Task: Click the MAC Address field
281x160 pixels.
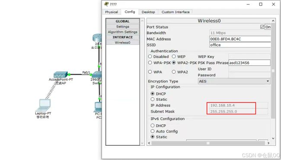Action: [240, 39]
